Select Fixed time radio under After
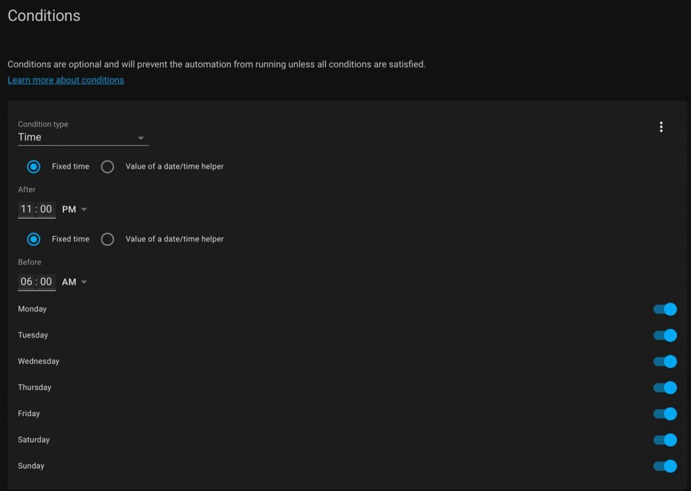The width and height of the screenshot is (691, 491). (34, 167)
